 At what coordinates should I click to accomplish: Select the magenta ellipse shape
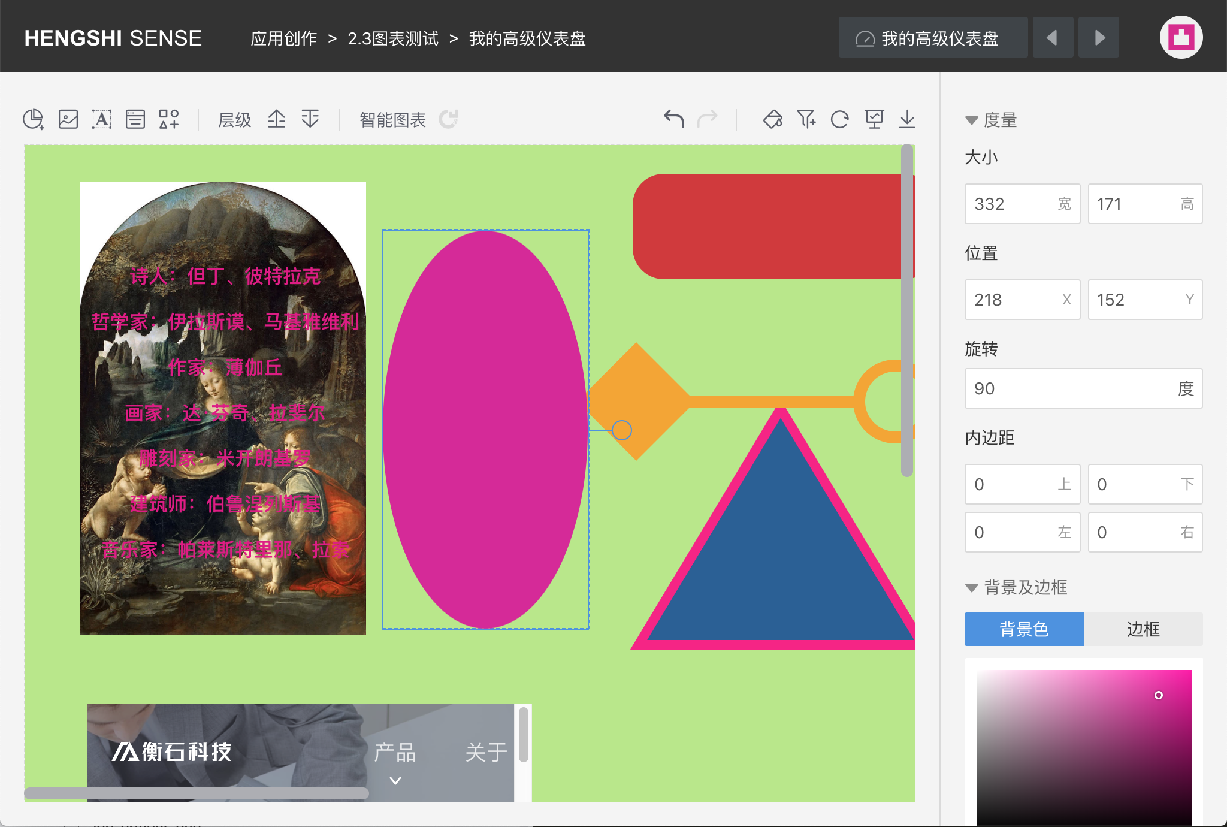(485, 429)
